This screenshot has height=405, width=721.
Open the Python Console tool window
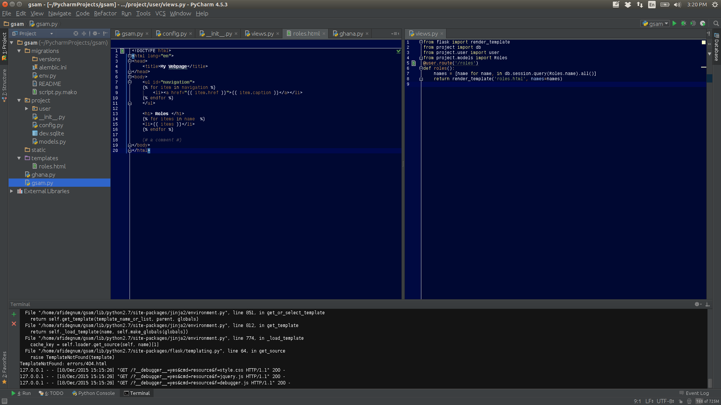[x=94, y=393]
